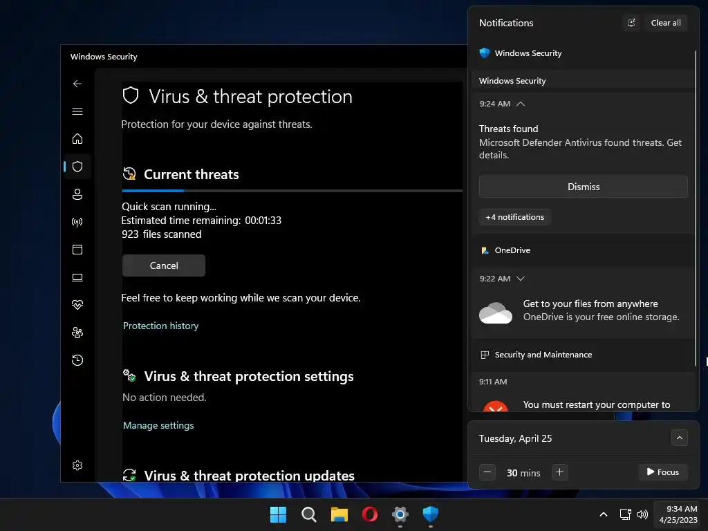The height and width of the screenshot is (531, 708).
Task: Click the Virus & threat protection updates heading
Action: 249,476
